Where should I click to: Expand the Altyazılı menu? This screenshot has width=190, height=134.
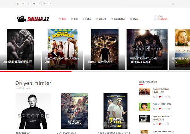click(101, 19)
